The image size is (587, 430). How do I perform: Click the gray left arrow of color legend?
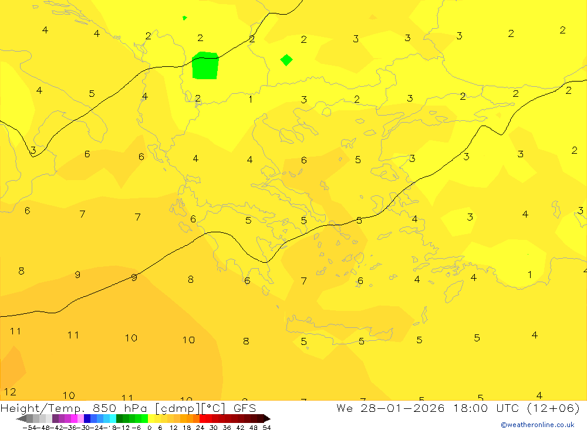point(21,419)
